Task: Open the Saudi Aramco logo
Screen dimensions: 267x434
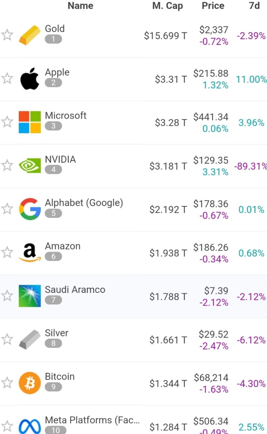Action: (x=29, y=296)
